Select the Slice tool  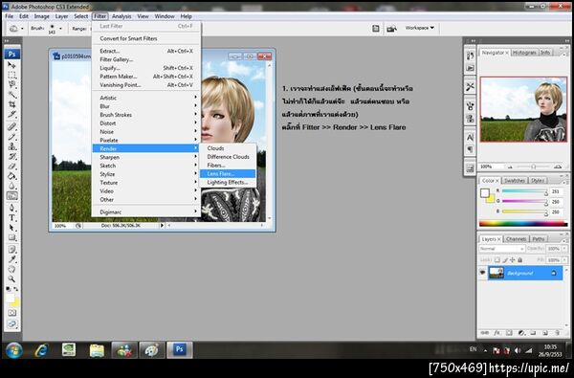(11, 115)
